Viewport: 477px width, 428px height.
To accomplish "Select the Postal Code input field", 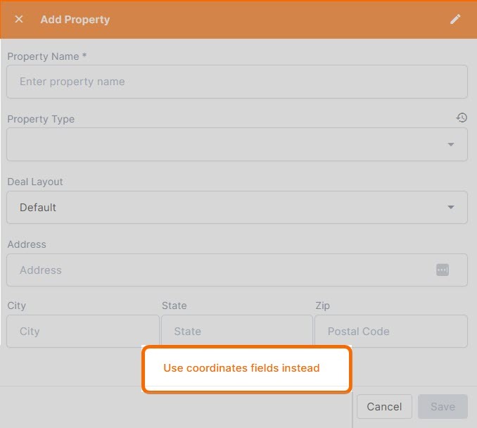I will 390,332.
